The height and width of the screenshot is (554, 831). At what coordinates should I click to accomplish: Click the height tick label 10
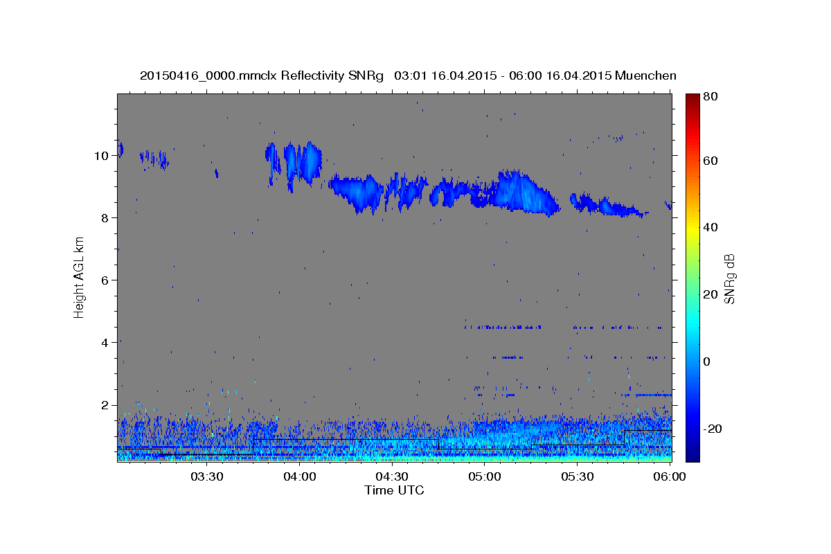[100, 156]
